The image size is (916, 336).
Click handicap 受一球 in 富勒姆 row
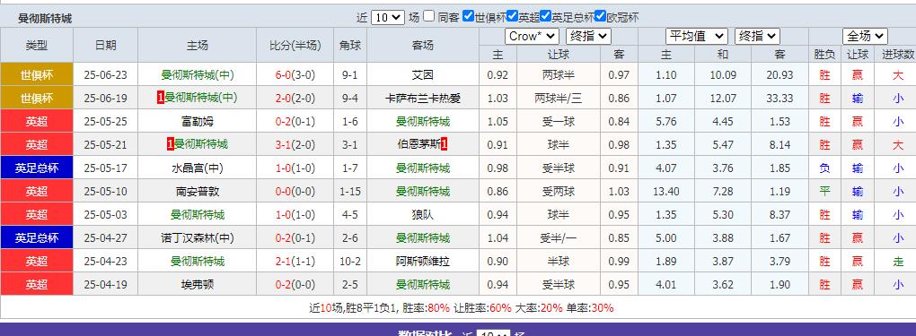point(559,121)
